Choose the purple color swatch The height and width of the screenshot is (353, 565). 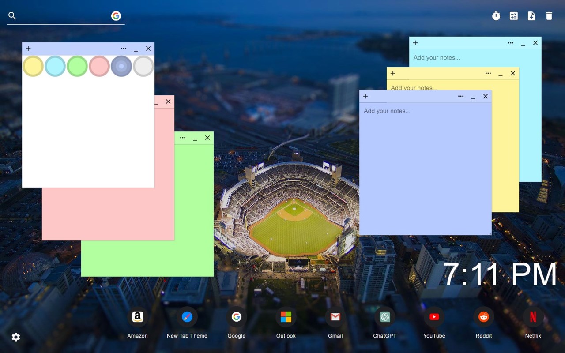point(121,66)
